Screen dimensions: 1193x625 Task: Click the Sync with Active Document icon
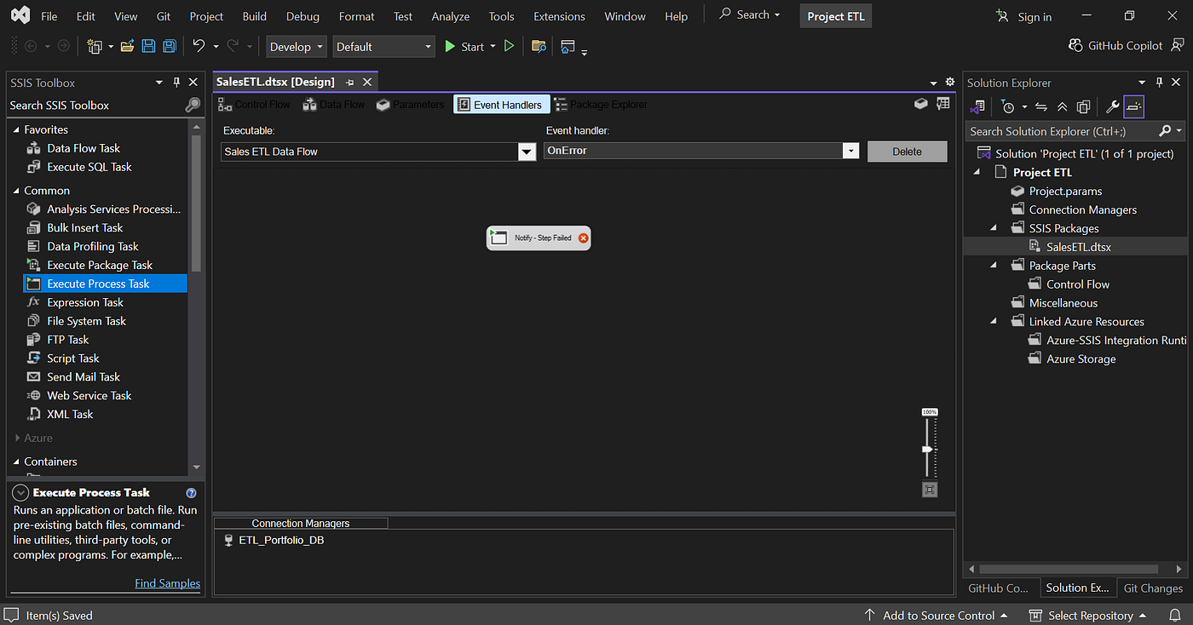(1040, 106)
